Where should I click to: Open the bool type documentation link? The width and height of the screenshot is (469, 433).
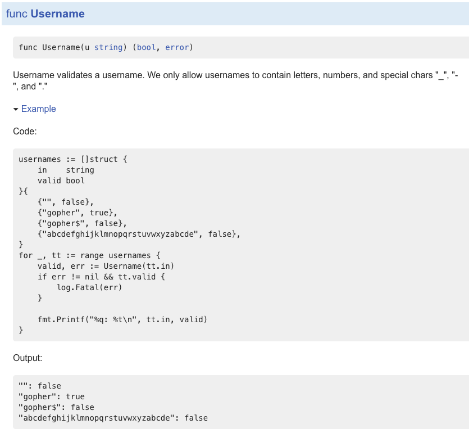[x=146, y=47]
